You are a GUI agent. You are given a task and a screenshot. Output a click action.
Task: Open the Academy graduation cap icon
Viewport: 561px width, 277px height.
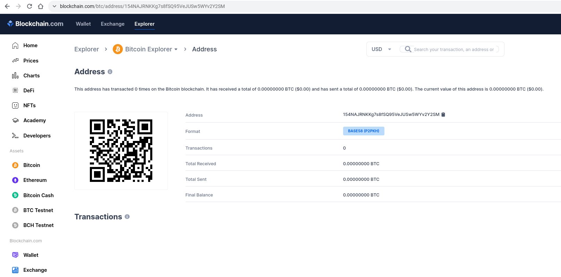pyautogui.click(x=15, y=120)
